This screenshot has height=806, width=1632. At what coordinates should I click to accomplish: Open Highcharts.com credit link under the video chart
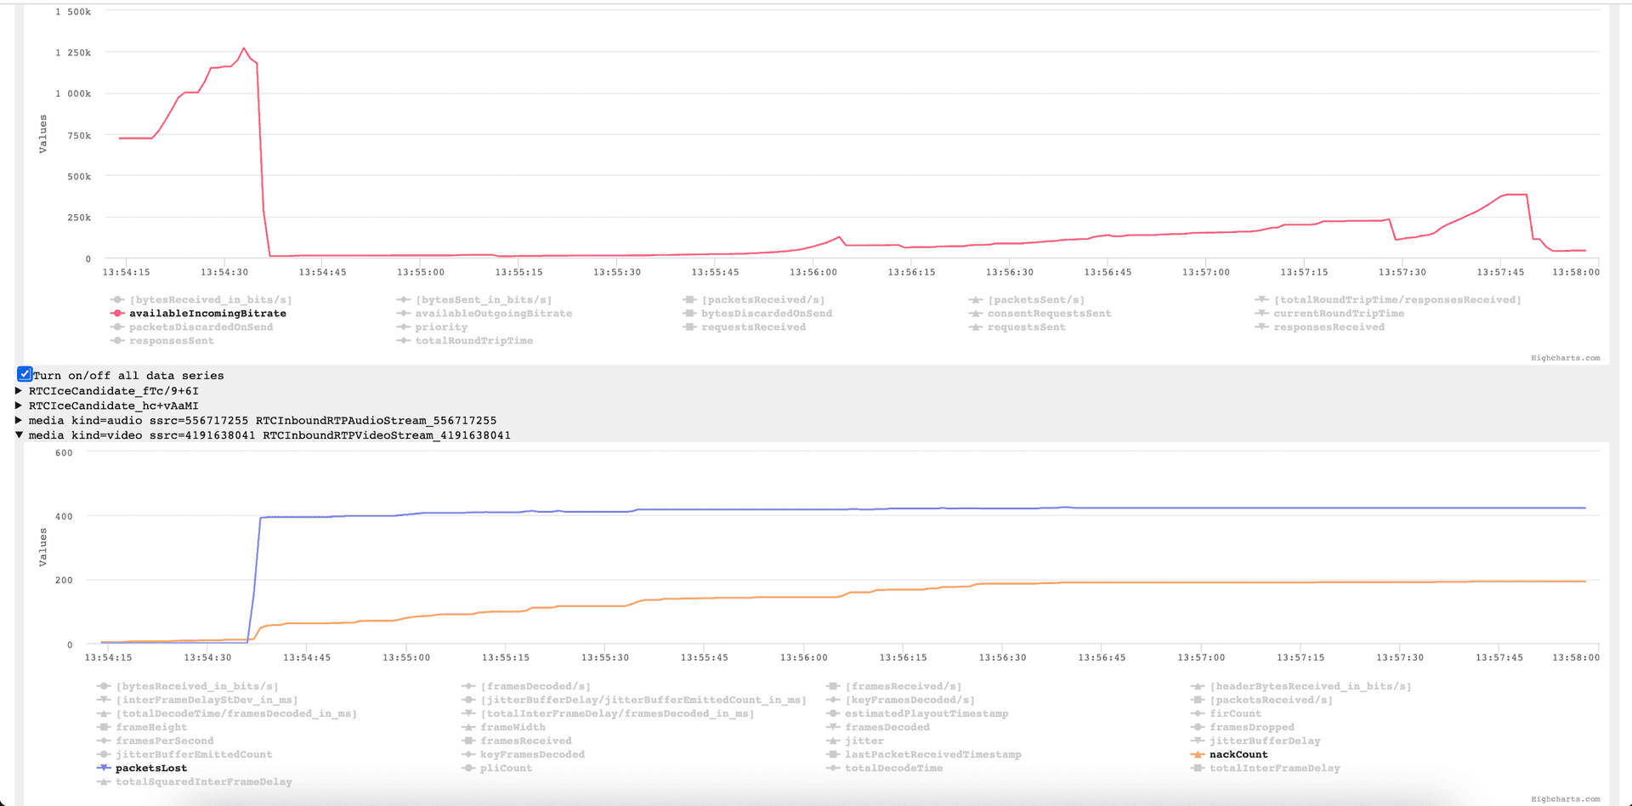pyautogui.click(x=1565, y=799)
